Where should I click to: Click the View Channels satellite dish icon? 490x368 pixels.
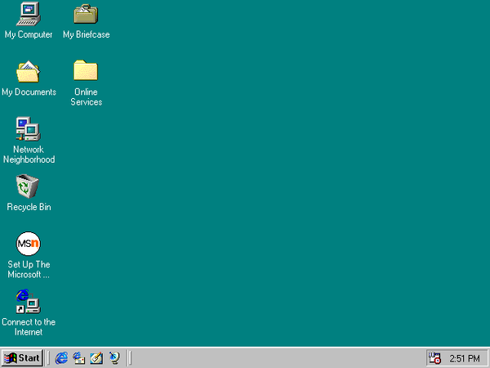114,358
